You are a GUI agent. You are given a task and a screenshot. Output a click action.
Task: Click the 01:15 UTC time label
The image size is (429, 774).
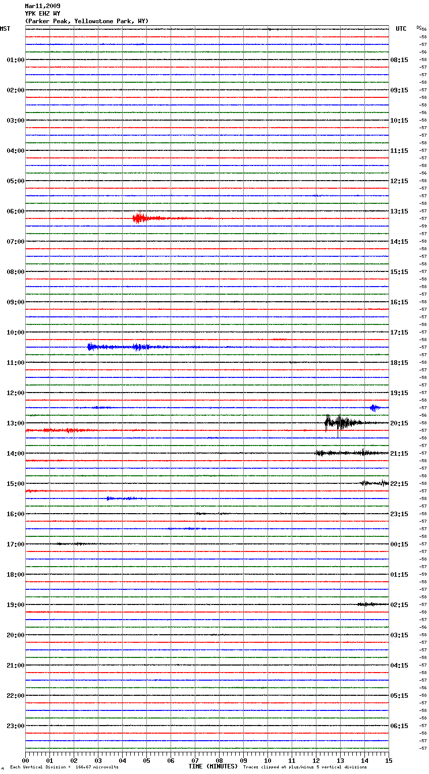click(x=399, y=575)
